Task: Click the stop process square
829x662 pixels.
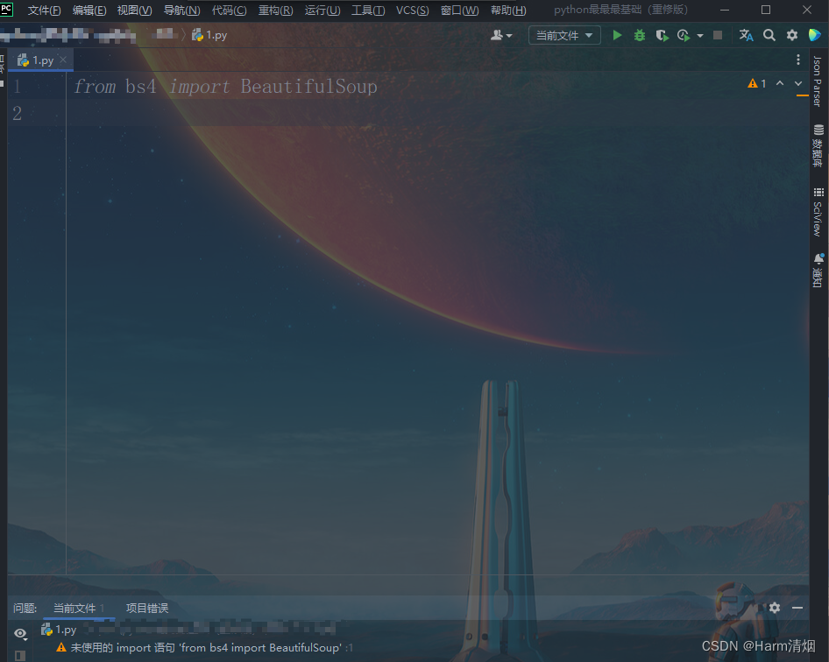Action: click(718, 35)
